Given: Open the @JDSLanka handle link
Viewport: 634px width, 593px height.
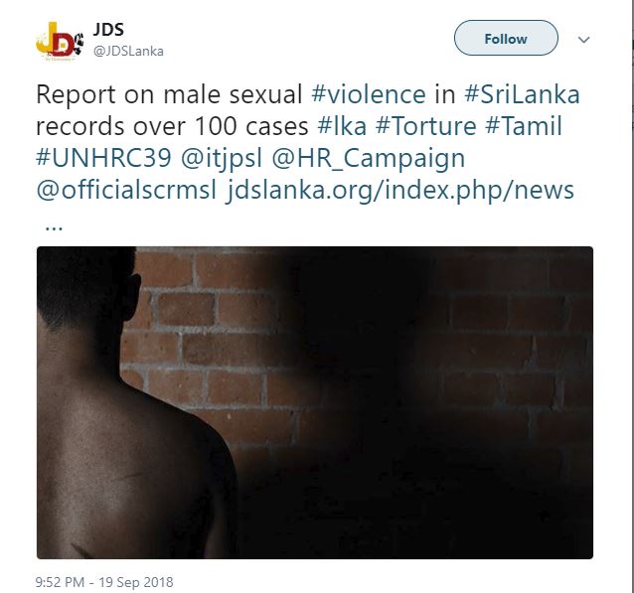Looking at the screenshot, I should [128, 51].
